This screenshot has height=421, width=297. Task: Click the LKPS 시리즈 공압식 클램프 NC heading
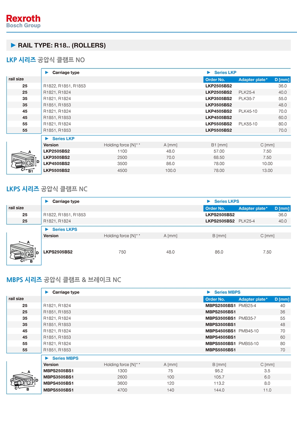(x=47, y=189)
